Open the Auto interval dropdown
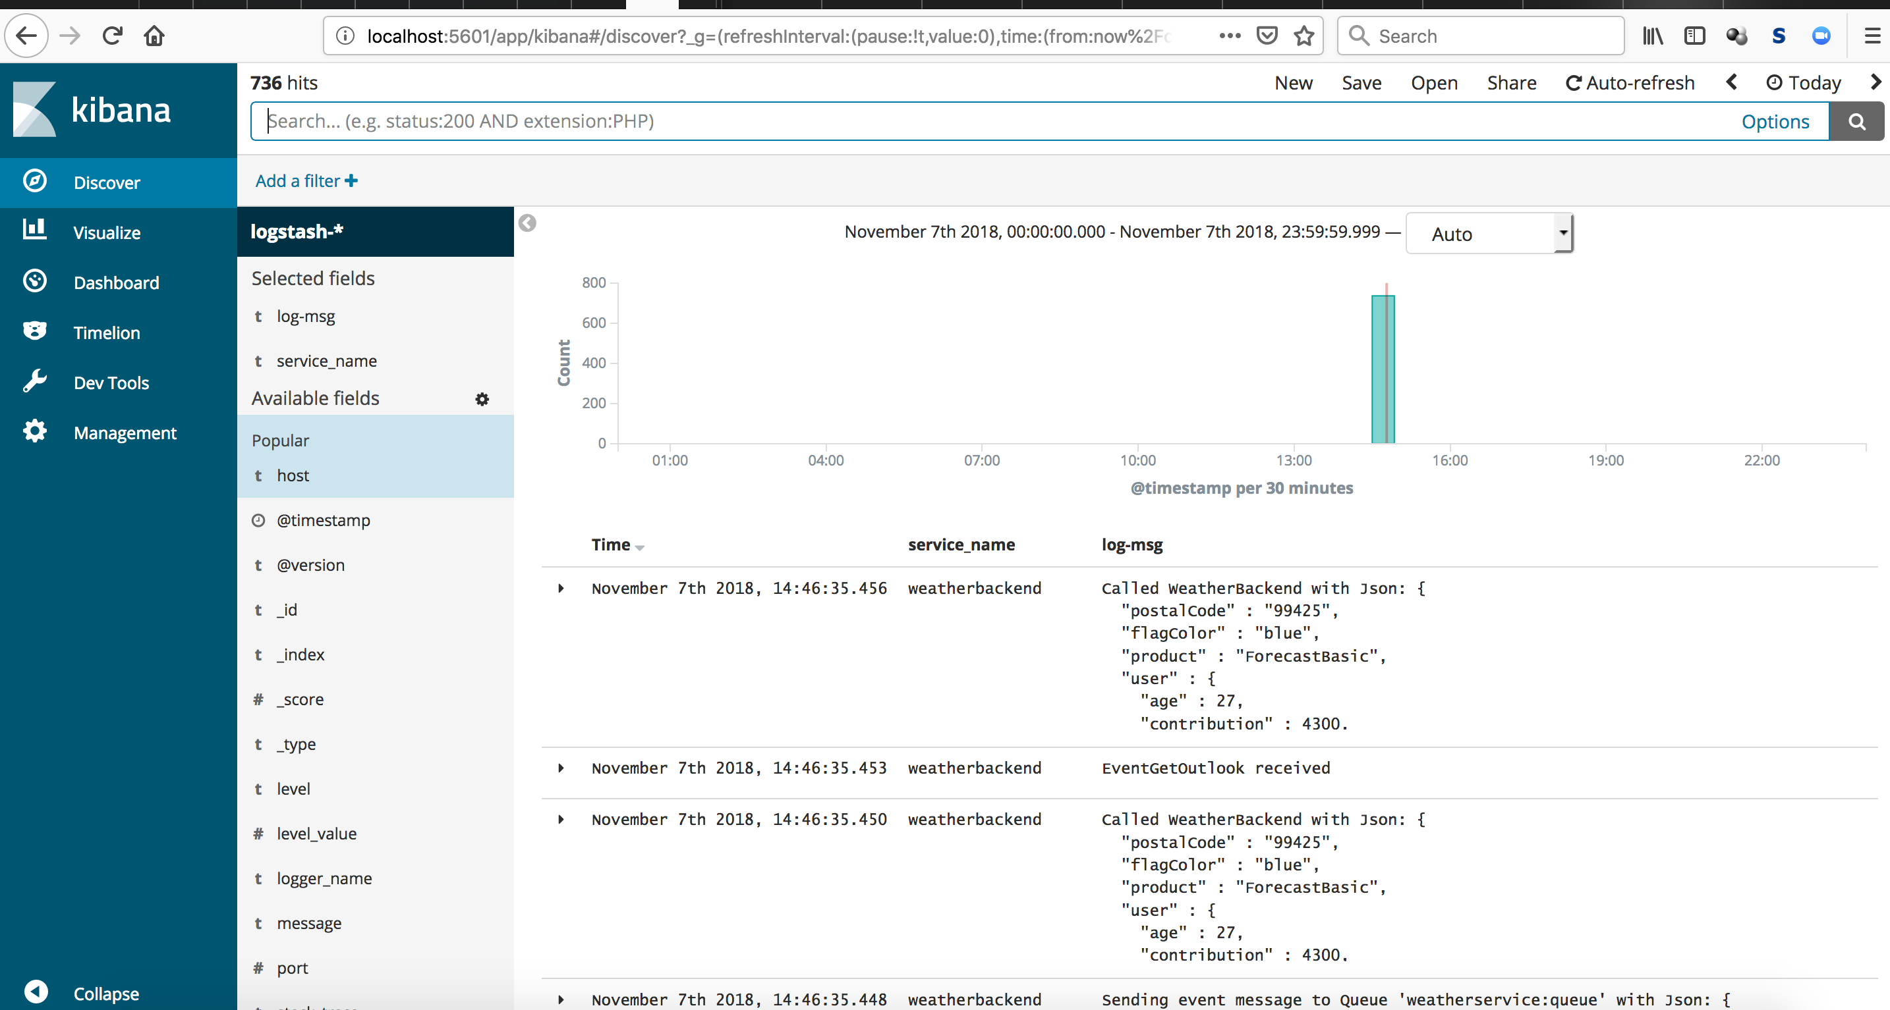Viewport: 1890px width, 1010px height. pos(1489,234)
